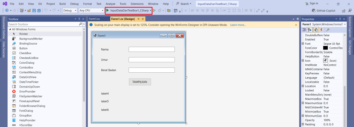Screen dimensions: 354x127
Task: Click Start Without Debugging outline play icon
Action: tap(154, 10)
